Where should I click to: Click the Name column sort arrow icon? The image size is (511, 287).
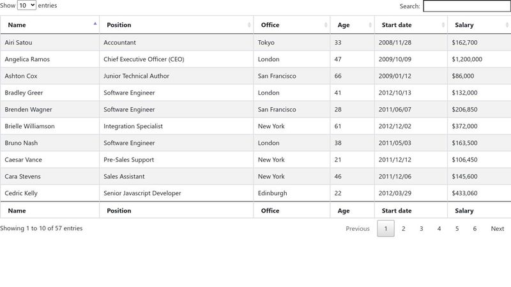pos(95,24)
